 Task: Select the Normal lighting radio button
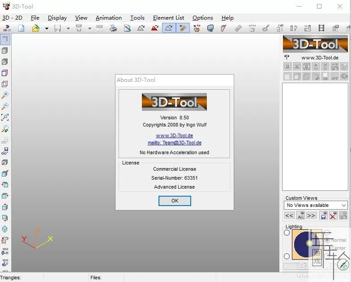pos(327,240)
